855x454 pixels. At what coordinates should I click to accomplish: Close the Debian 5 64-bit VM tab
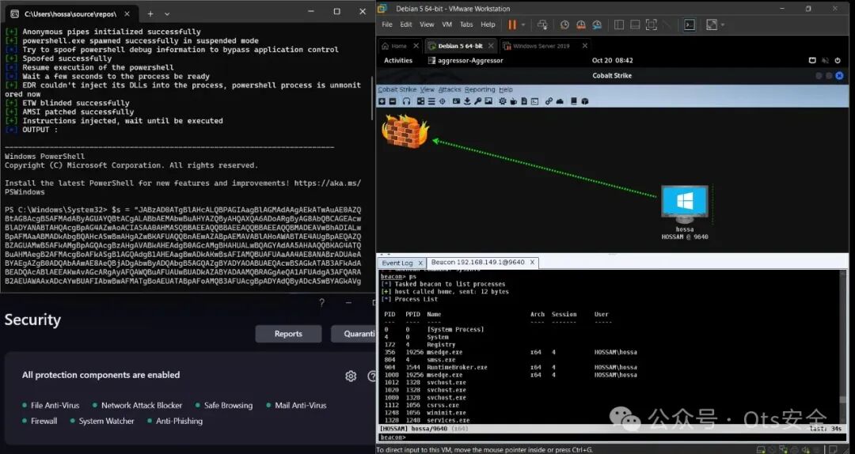[x=491, y=46]
